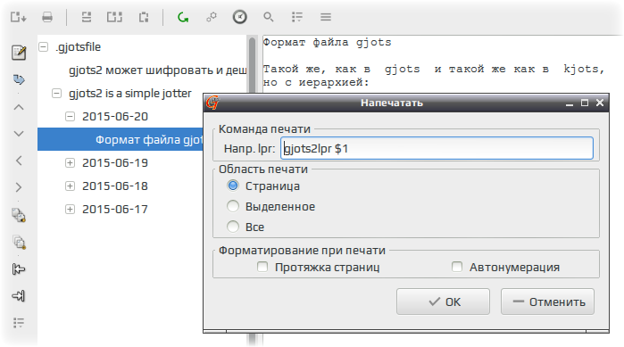
Task: Click the blue curved arrow merge icon
Action: pyautogui.click(x=19, y=79)
